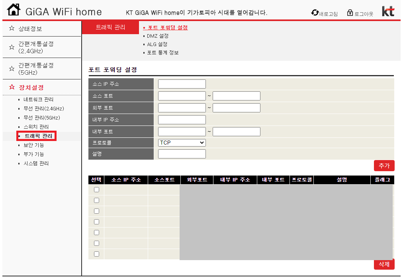Focus 소스 포트 end input field

[x=237, y=96]
